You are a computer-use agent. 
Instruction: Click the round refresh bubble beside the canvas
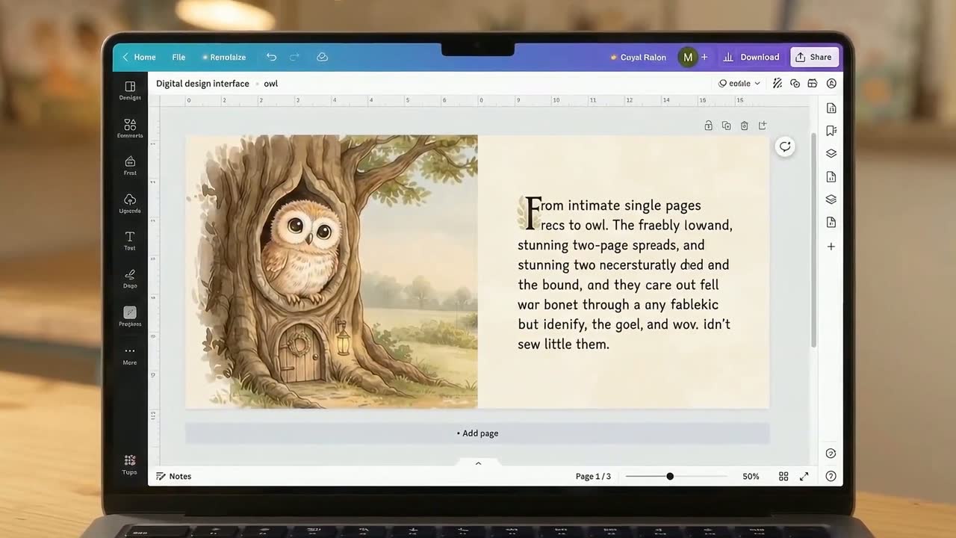[x=785, y=146]
